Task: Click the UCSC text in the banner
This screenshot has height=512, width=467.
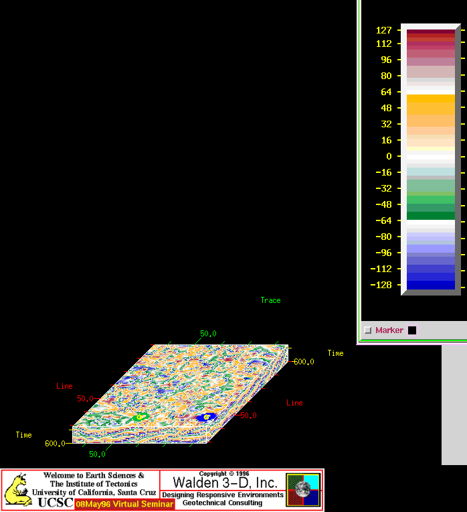Action: [56, 502]
